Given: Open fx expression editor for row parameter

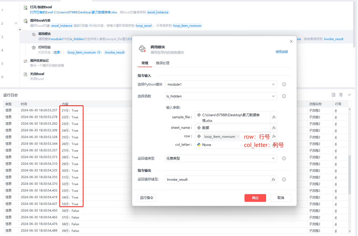Looking at the screenshot, I should click(274, 137).
